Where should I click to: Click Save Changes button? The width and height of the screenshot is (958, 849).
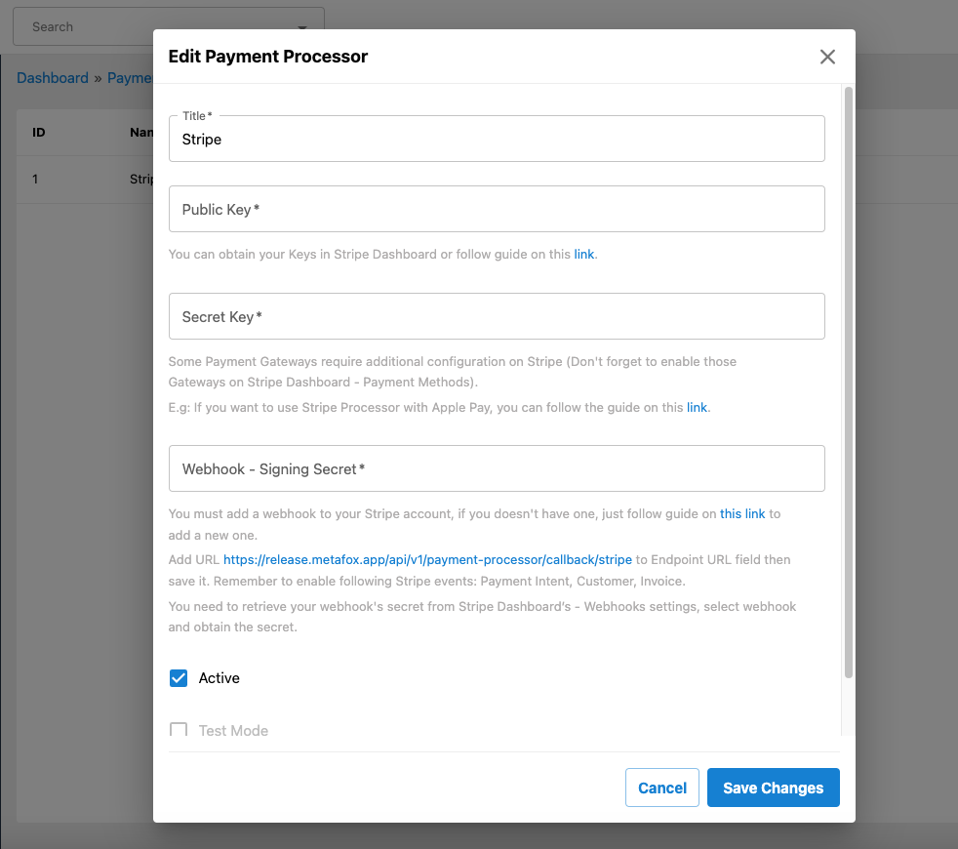coord(774,788)
